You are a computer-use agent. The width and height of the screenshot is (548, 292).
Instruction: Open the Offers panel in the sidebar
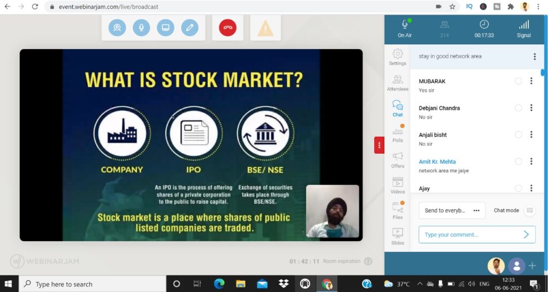(x=398, y=160)
